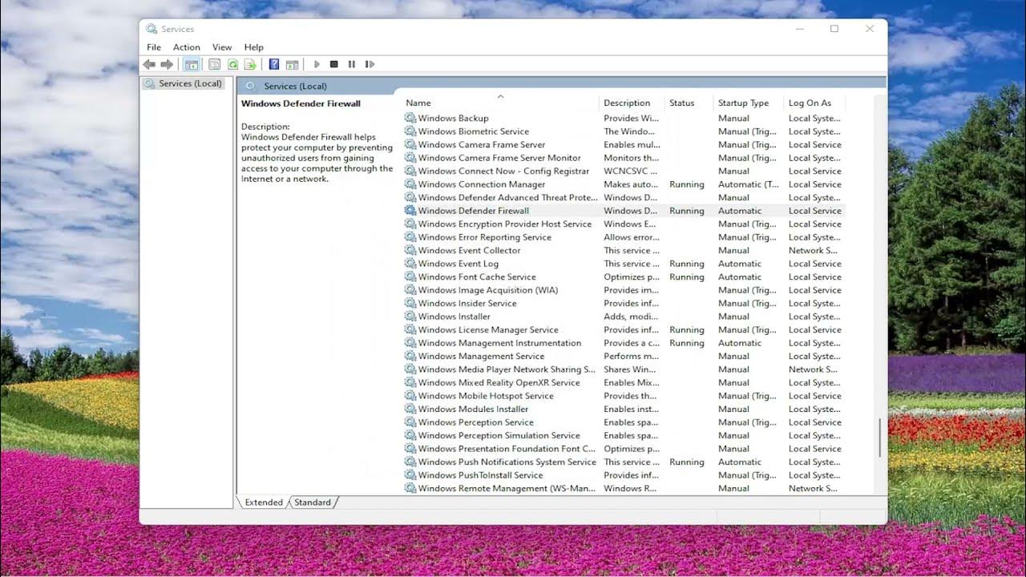Toggle Show/Hide Action Pane toolbar icon
1026x577 pixels.
(x=292, y=64)
